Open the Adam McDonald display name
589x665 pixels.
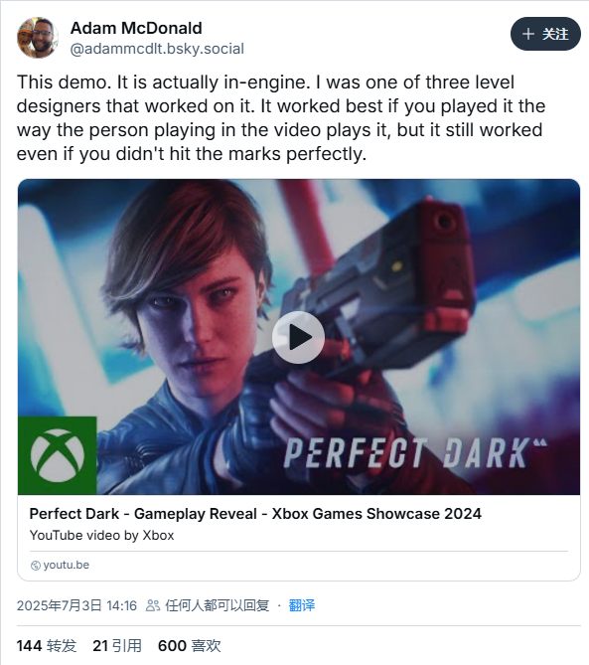[136, 29]
